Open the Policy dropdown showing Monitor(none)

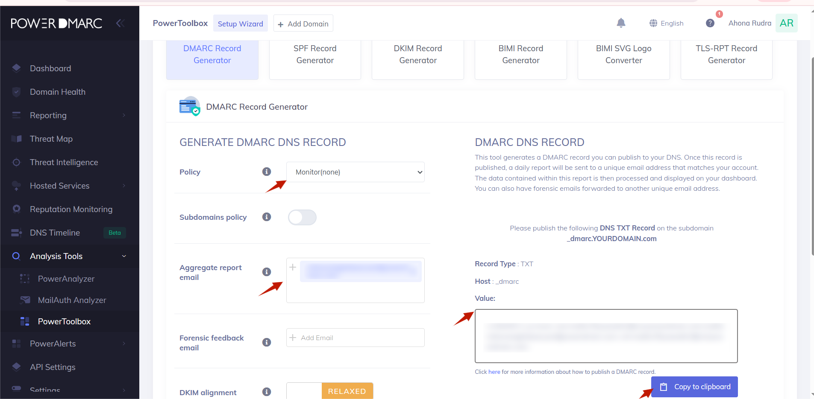tap(355, 172)
